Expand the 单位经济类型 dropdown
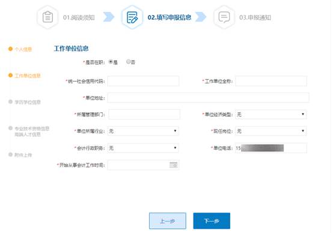Image resolution: width=333 pixels, height=233 pixels. point(270,114)
